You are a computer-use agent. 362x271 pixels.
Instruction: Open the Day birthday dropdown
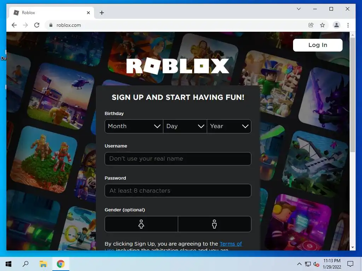[185, 126]
